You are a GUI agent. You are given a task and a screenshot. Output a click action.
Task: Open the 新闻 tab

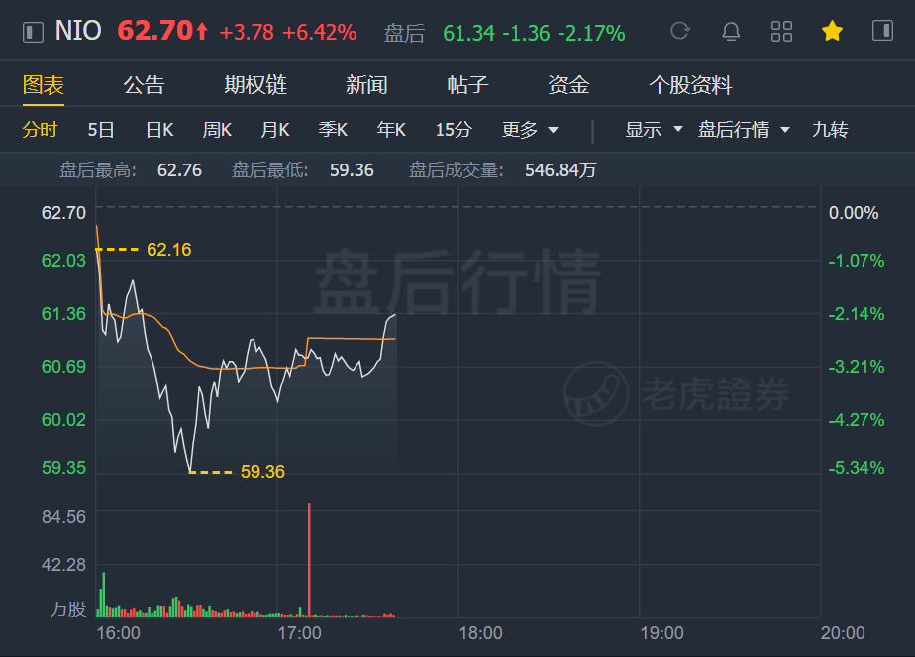(366, 85)
